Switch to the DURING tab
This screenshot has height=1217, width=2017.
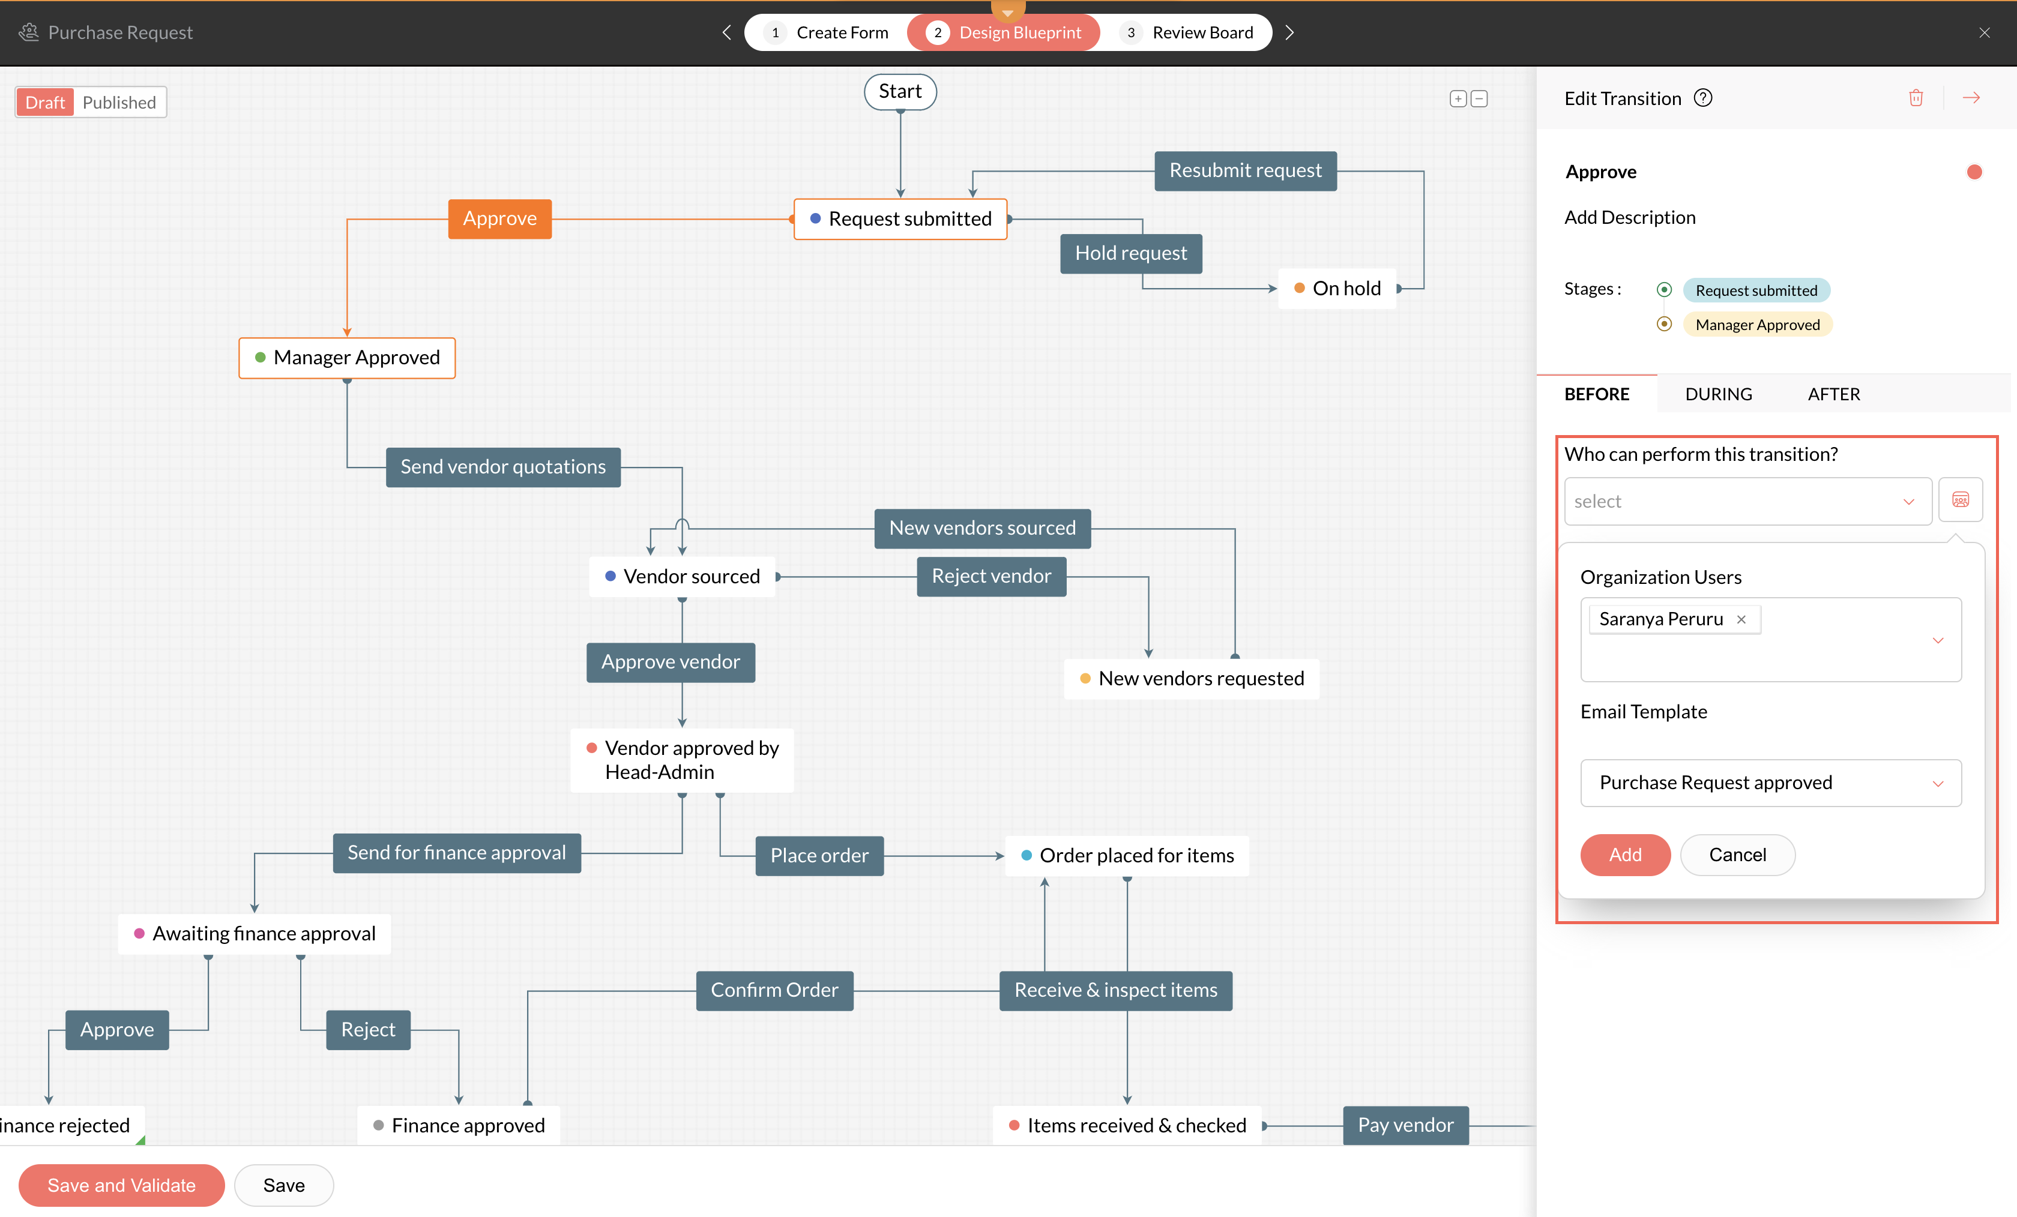(1718, 394)
